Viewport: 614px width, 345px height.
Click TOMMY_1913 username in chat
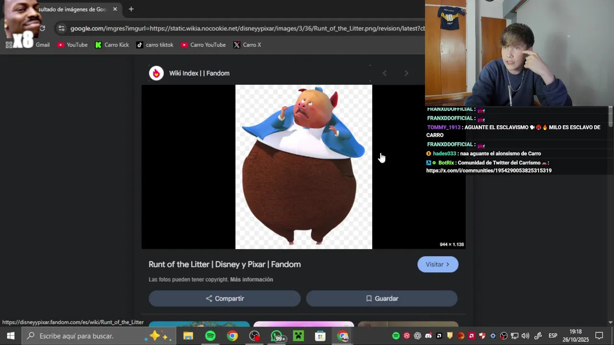[444, 127]
